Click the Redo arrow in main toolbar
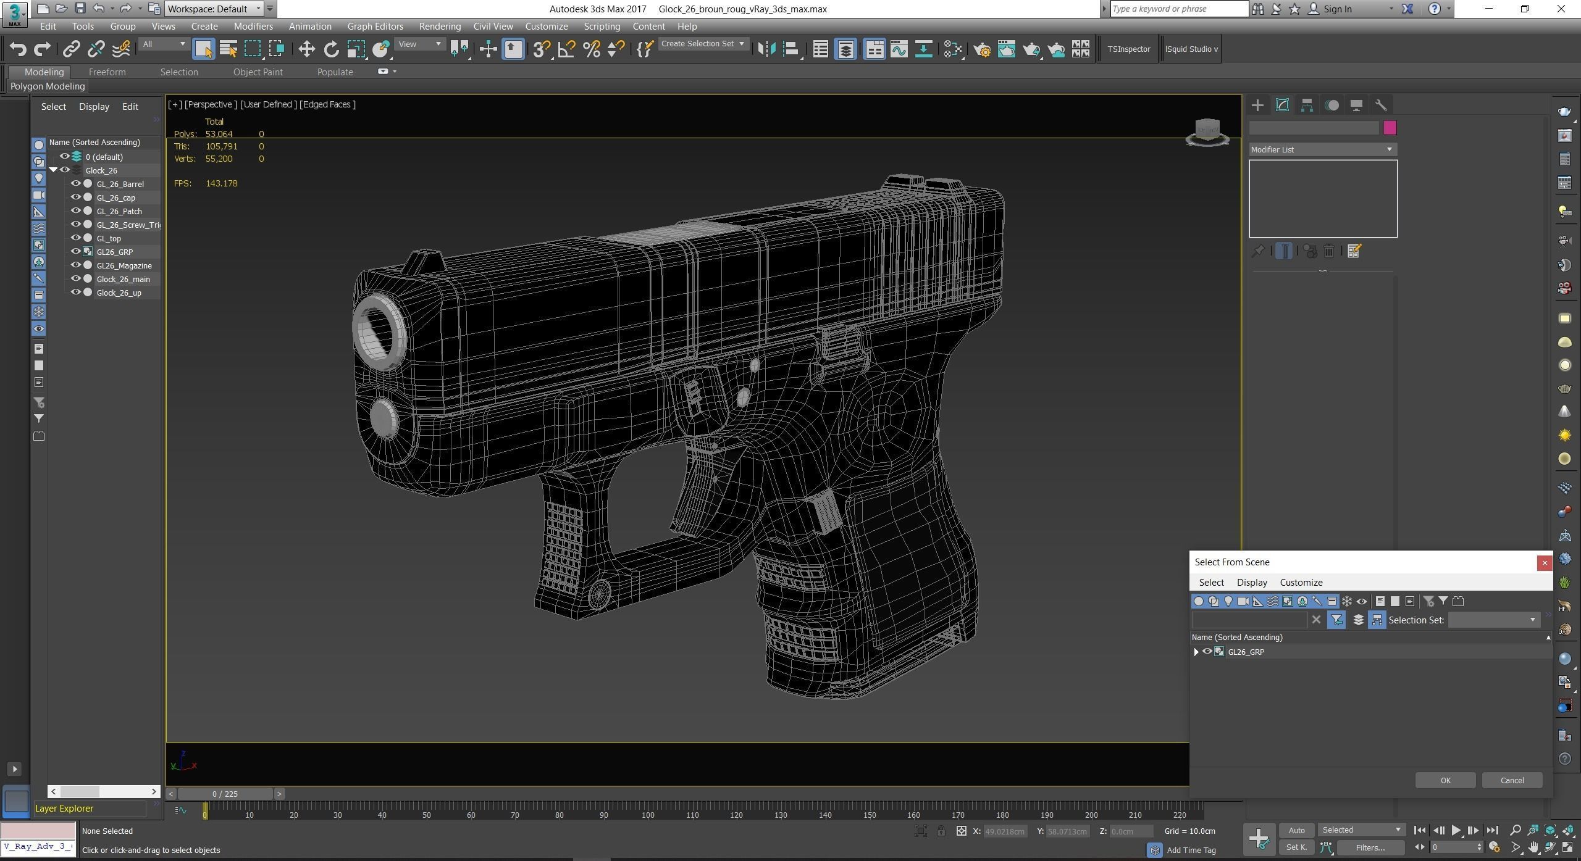 42,49
